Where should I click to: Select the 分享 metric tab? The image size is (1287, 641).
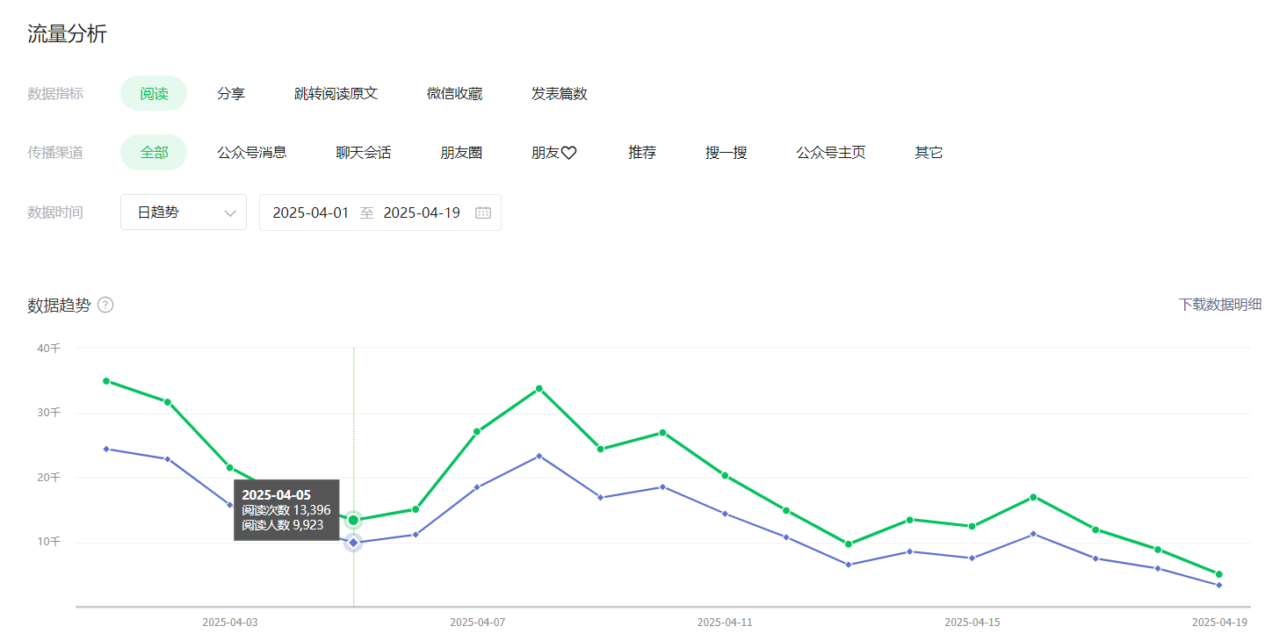click(x=231, y=93)
